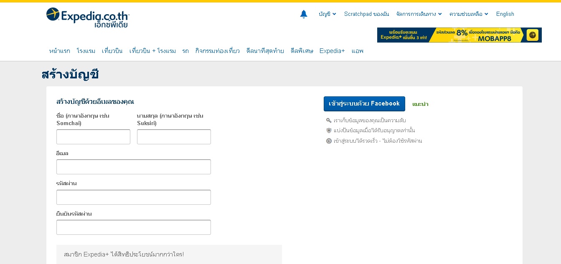Click the arrow icon on MOBAPP8 banner
Screen dimensions: 561x264
[x=532, y=35]
